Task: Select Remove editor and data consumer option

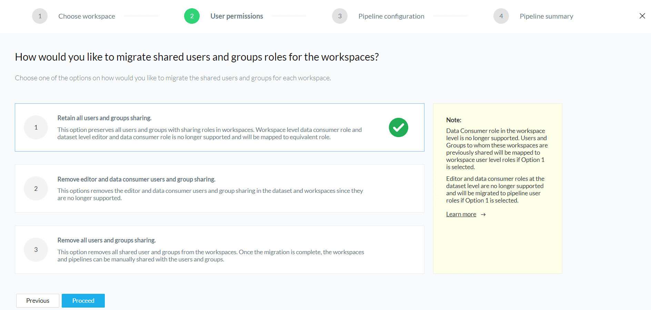Action: tap(136, 179)
